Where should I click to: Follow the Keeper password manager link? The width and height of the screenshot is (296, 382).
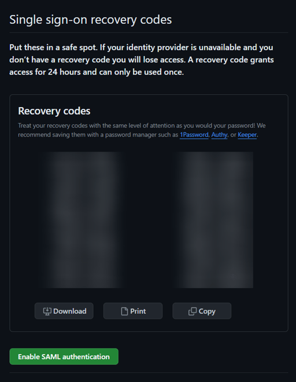(x=247, y=135)
